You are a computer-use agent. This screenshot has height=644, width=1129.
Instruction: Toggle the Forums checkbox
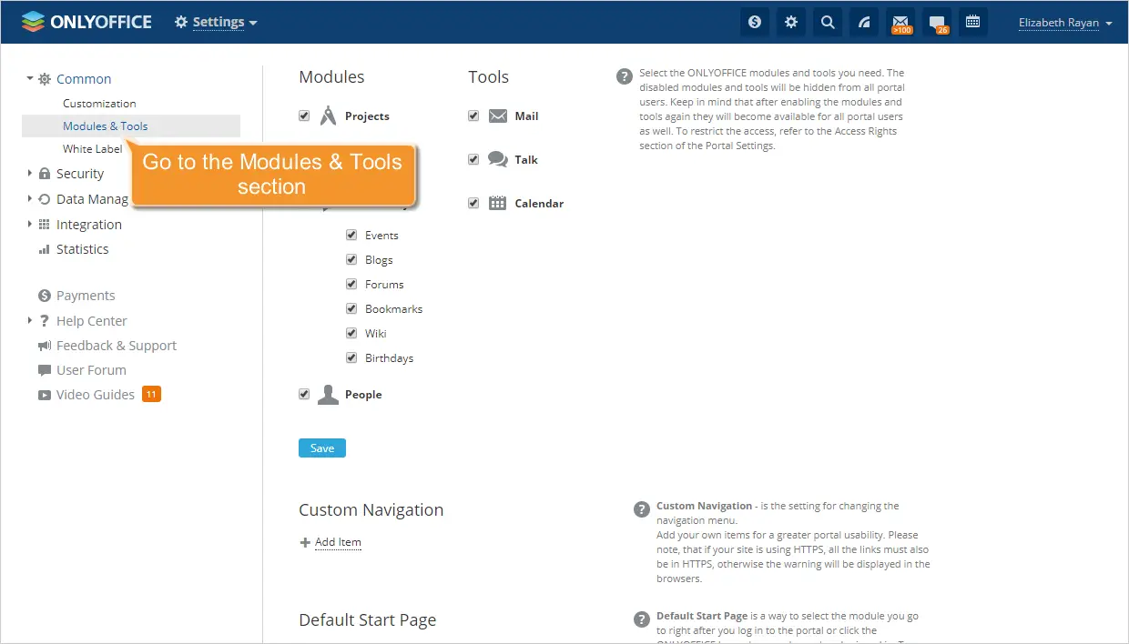coord(351,284)
